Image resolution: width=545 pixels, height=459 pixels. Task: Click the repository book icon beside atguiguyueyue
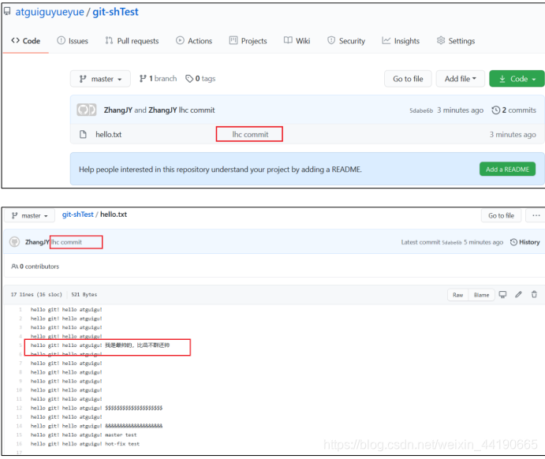[7, 12]
